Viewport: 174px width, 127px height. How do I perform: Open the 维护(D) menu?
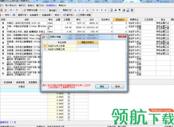pos(22,5)
